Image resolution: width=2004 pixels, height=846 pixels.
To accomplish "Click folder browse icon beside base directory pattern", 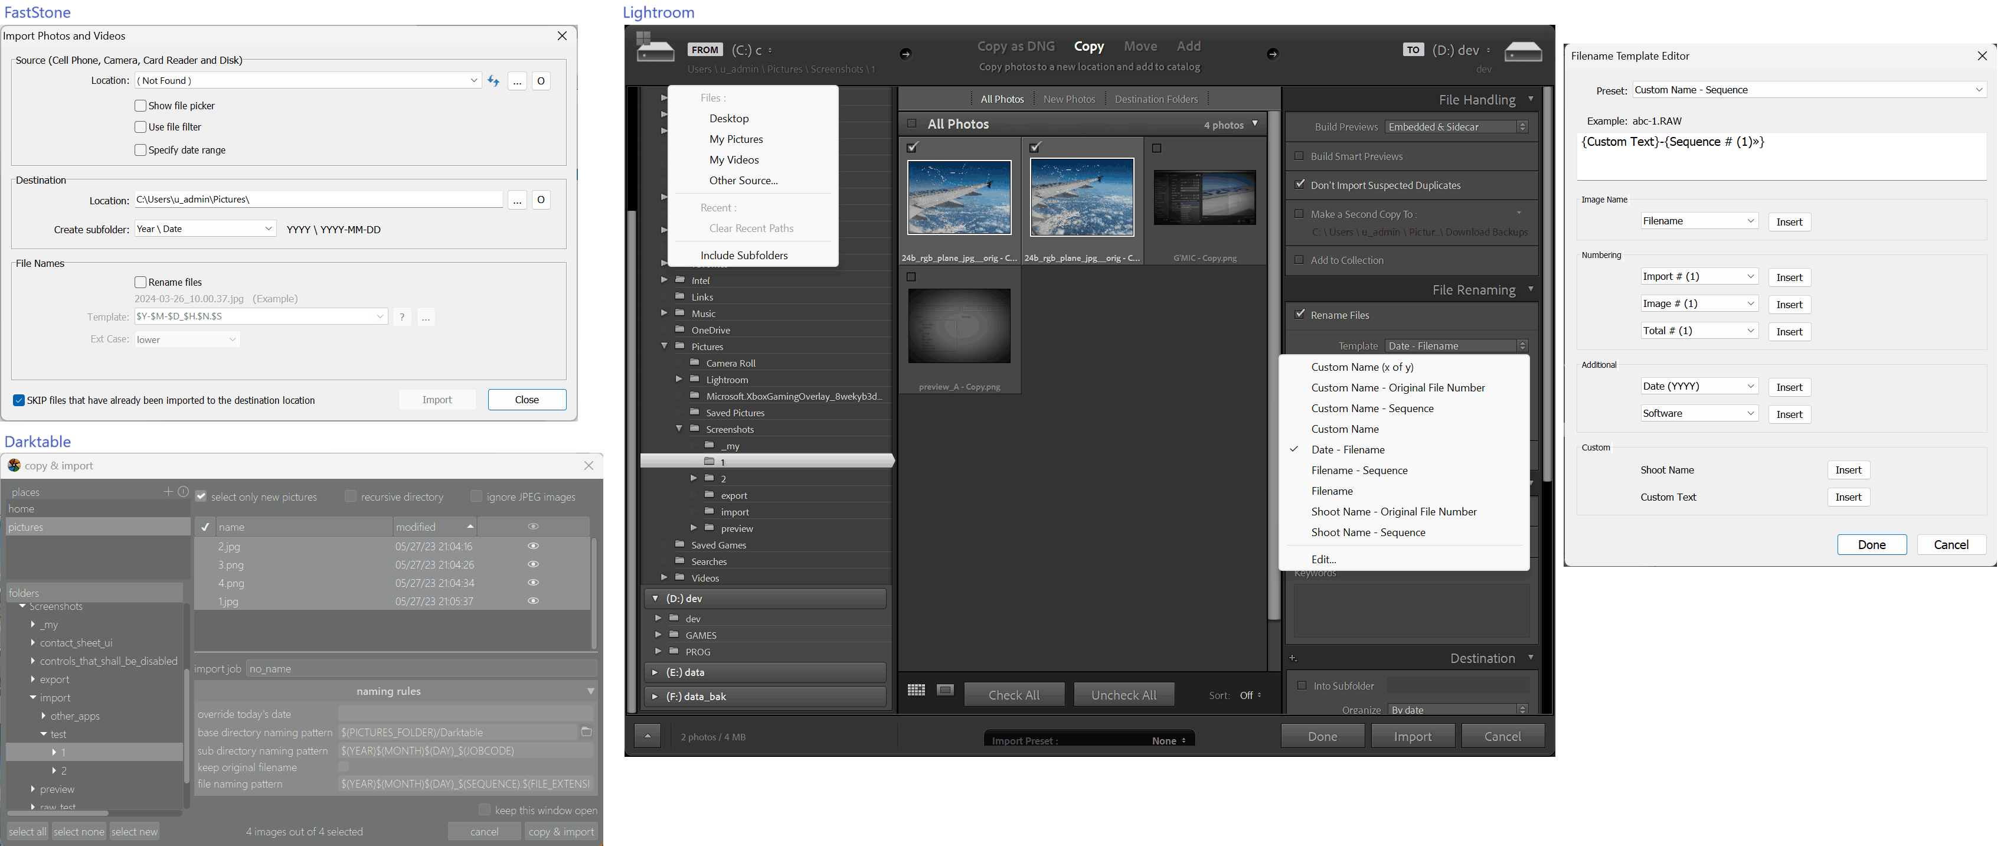I will click(587, 731).
